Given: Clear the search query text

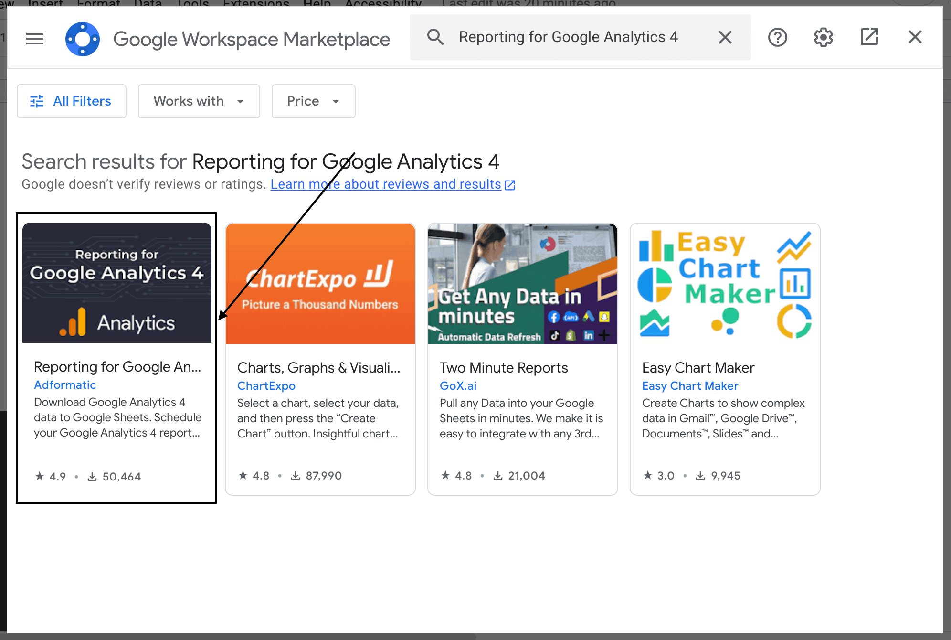Looking at the screenshot, I should point(725,37).
